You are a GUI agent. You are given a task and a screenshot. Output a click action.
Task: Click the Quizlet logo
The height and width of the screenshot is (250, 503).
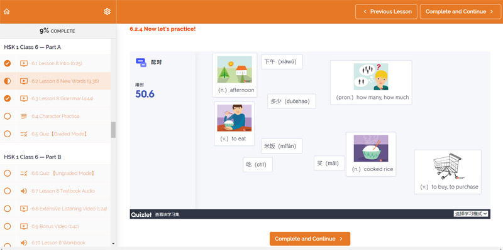(x=141, y=214)
